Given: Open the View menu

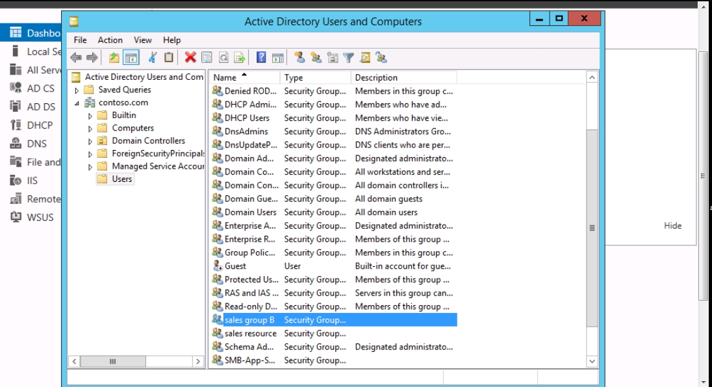Looking at the screenshot, I should (142, 40).
